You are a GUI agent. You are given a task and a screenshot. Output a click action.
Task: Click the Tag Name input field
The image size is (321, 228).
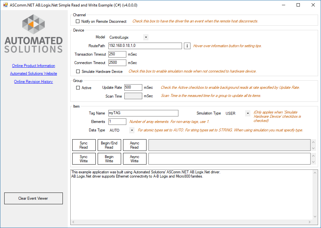143,113
